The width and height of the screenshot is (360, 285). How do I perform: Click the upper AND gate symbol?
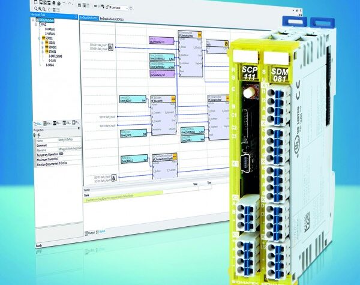click(110, 48)
